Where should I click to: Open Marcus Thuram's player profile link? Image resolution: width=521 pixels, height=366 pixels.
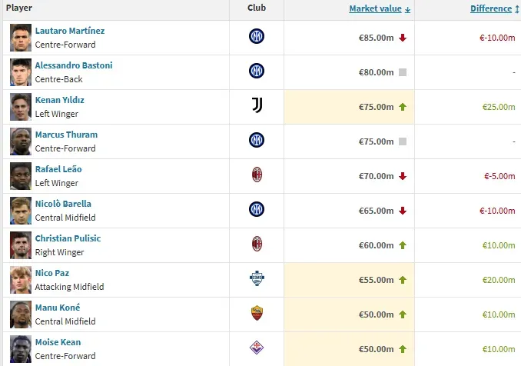pyautogui.click(x=66, y=135)
